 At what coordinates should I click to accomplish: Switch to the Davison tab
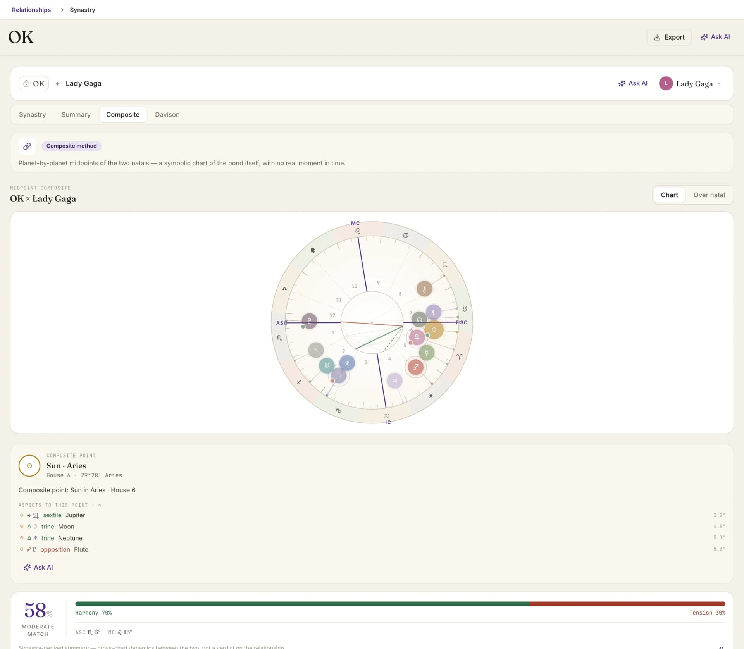click(167, 115)
